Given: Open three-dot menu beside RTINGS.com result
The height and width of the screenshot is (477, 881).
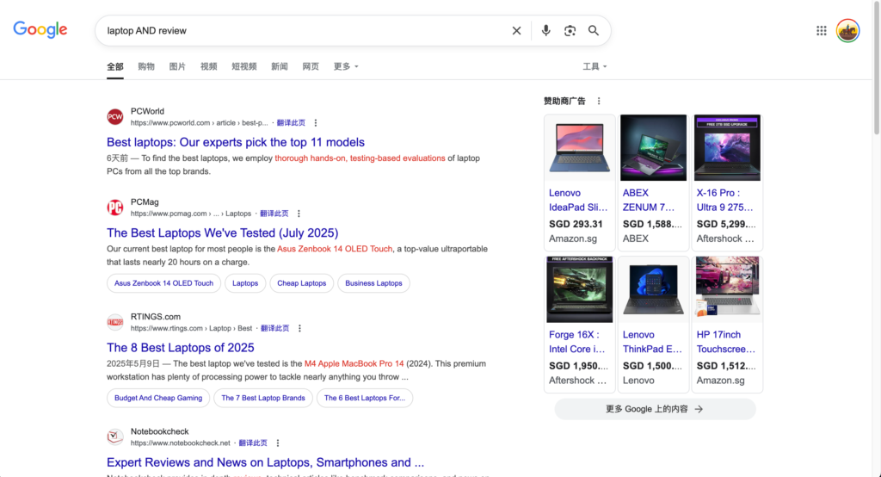Looking at the screenshot, I should (x=299, y=328).
